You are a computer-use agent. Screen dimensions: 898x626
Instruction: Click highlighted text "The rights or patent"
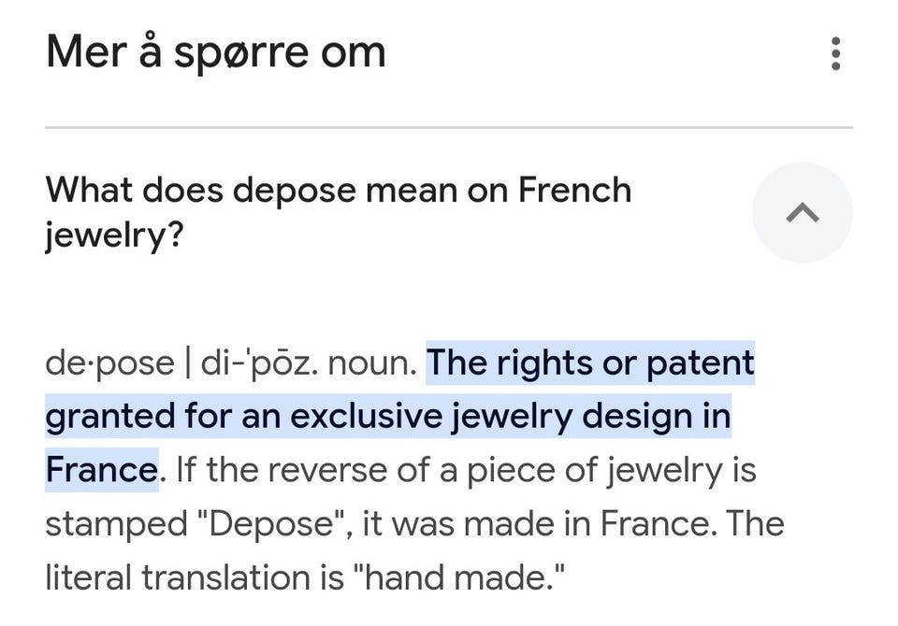[589, 363]
